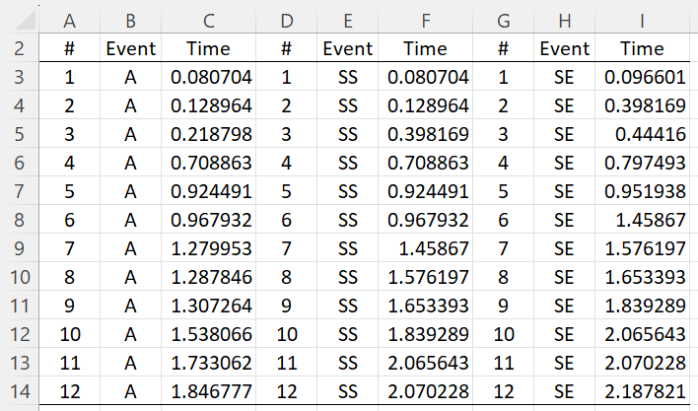Viewport: 698px width, 411px height.
Task: Select cell with value 0.096601
Action: tap(643, 78)
